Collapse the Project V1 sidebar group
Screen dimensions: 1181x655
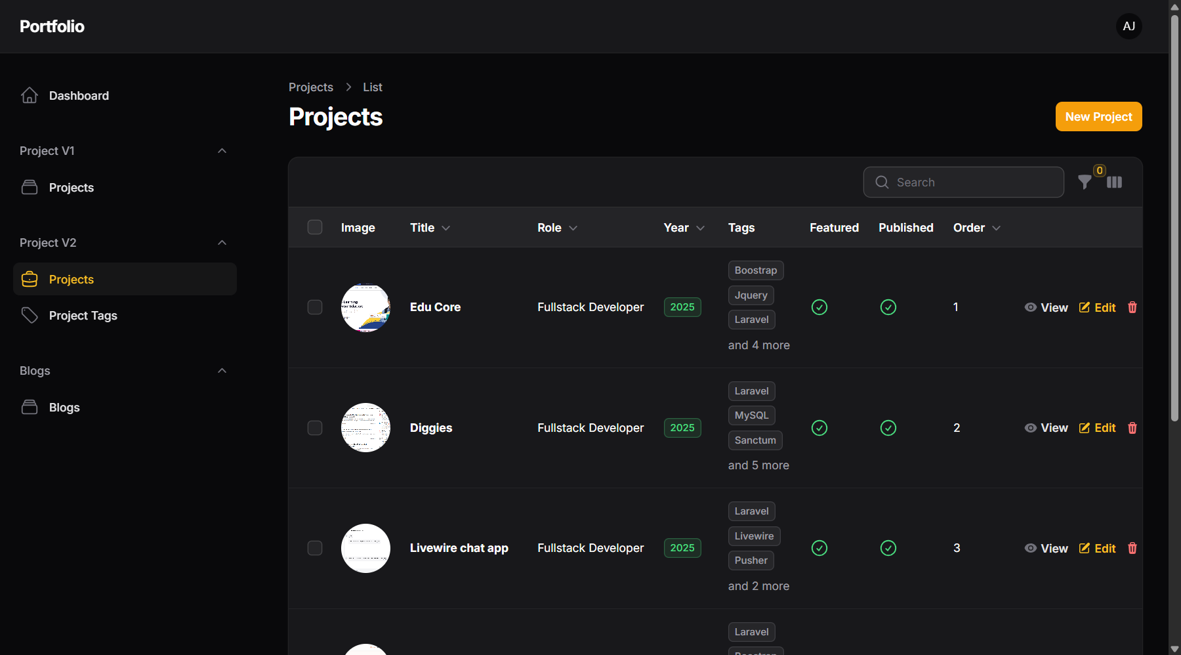tap(222, 151)
